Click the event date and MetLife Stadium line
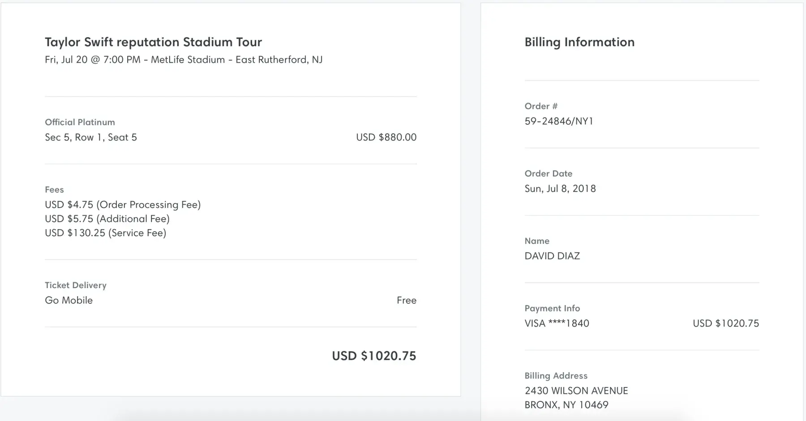This screenshot has height=421, width=806. coord(184,60)
